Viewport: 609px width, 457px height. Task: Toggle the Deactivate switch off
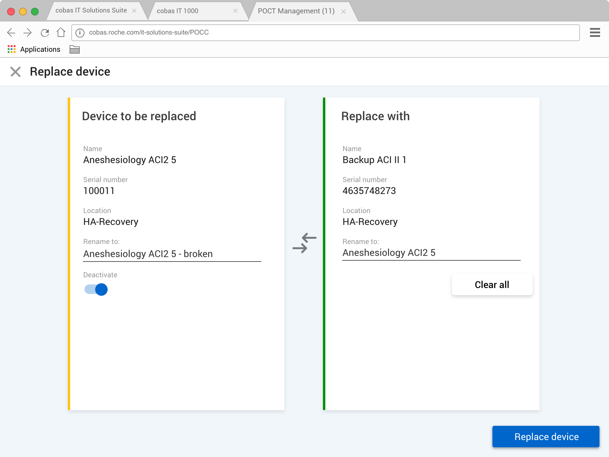click(96, 289)
